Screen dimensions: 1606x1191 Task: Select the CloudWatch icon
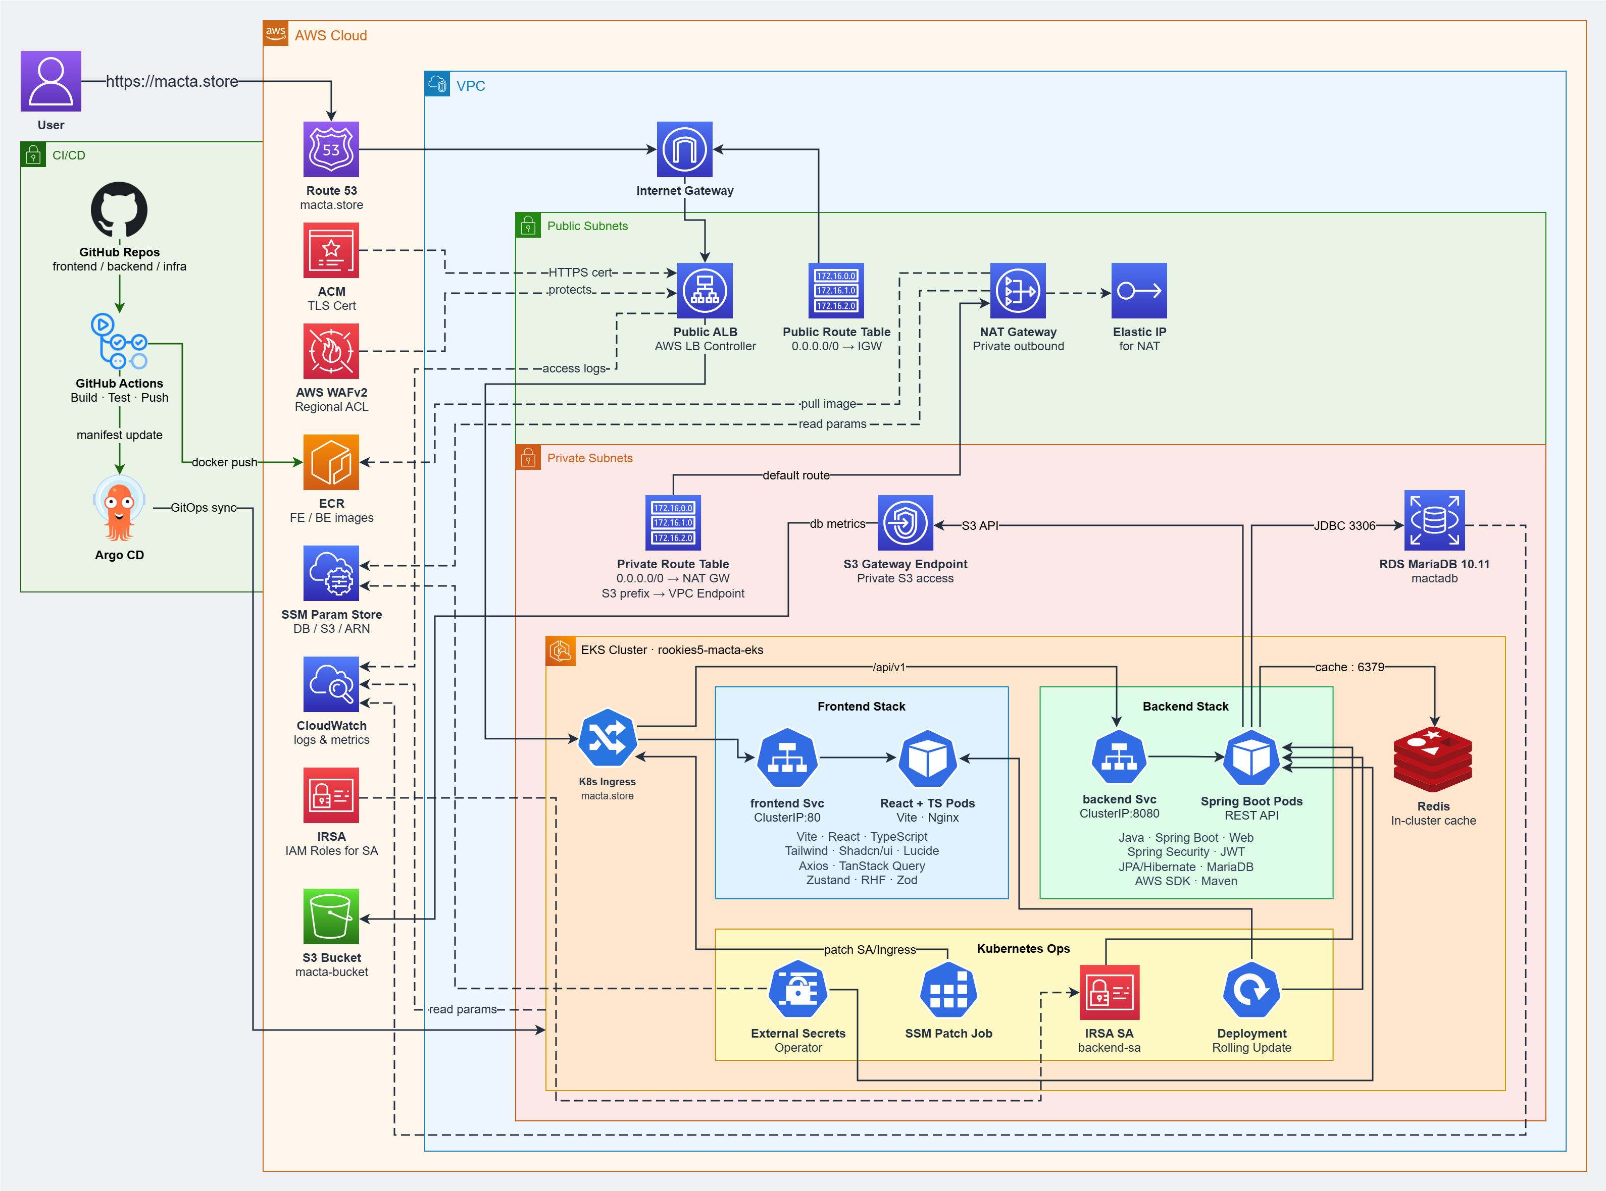[x=331, y=684]
